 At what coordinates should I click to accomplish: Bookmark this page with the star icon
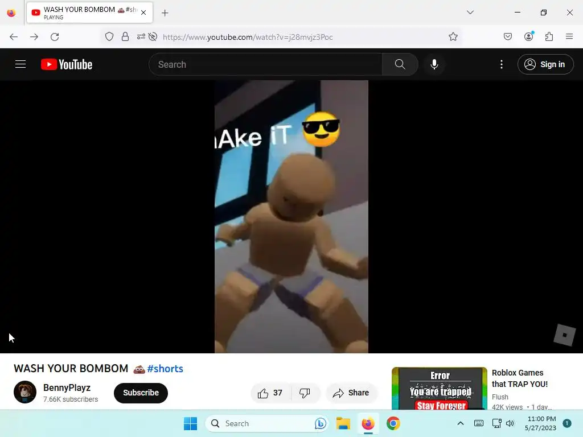point(453,36)
